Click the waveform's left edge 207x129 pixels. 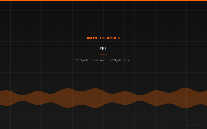(x=1, y=98)
